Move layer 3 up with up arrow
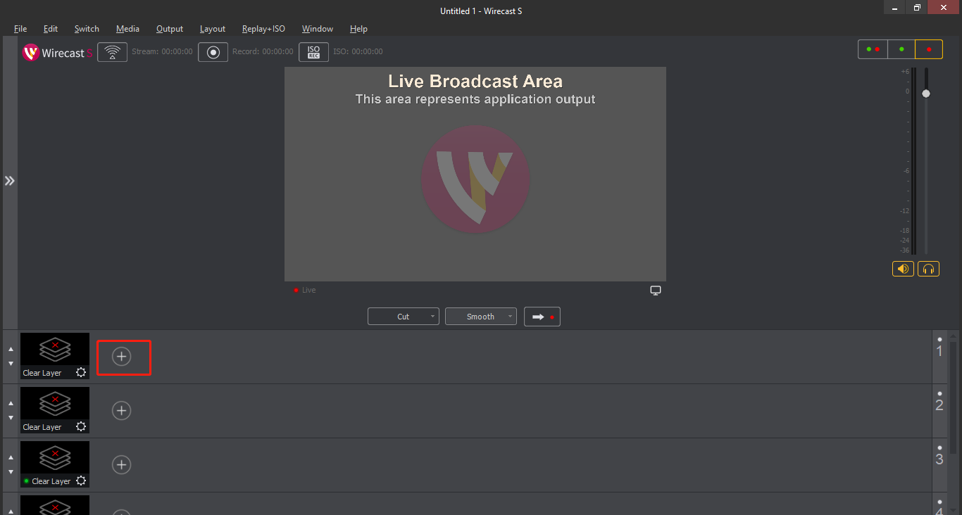962x515 pixels. click(x=11, y=457)
